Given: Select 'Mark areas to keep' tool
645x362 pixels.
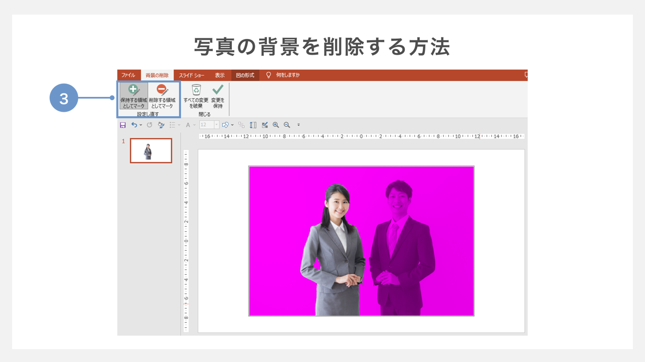Looking at the screenshot, I should coord(134,96).
